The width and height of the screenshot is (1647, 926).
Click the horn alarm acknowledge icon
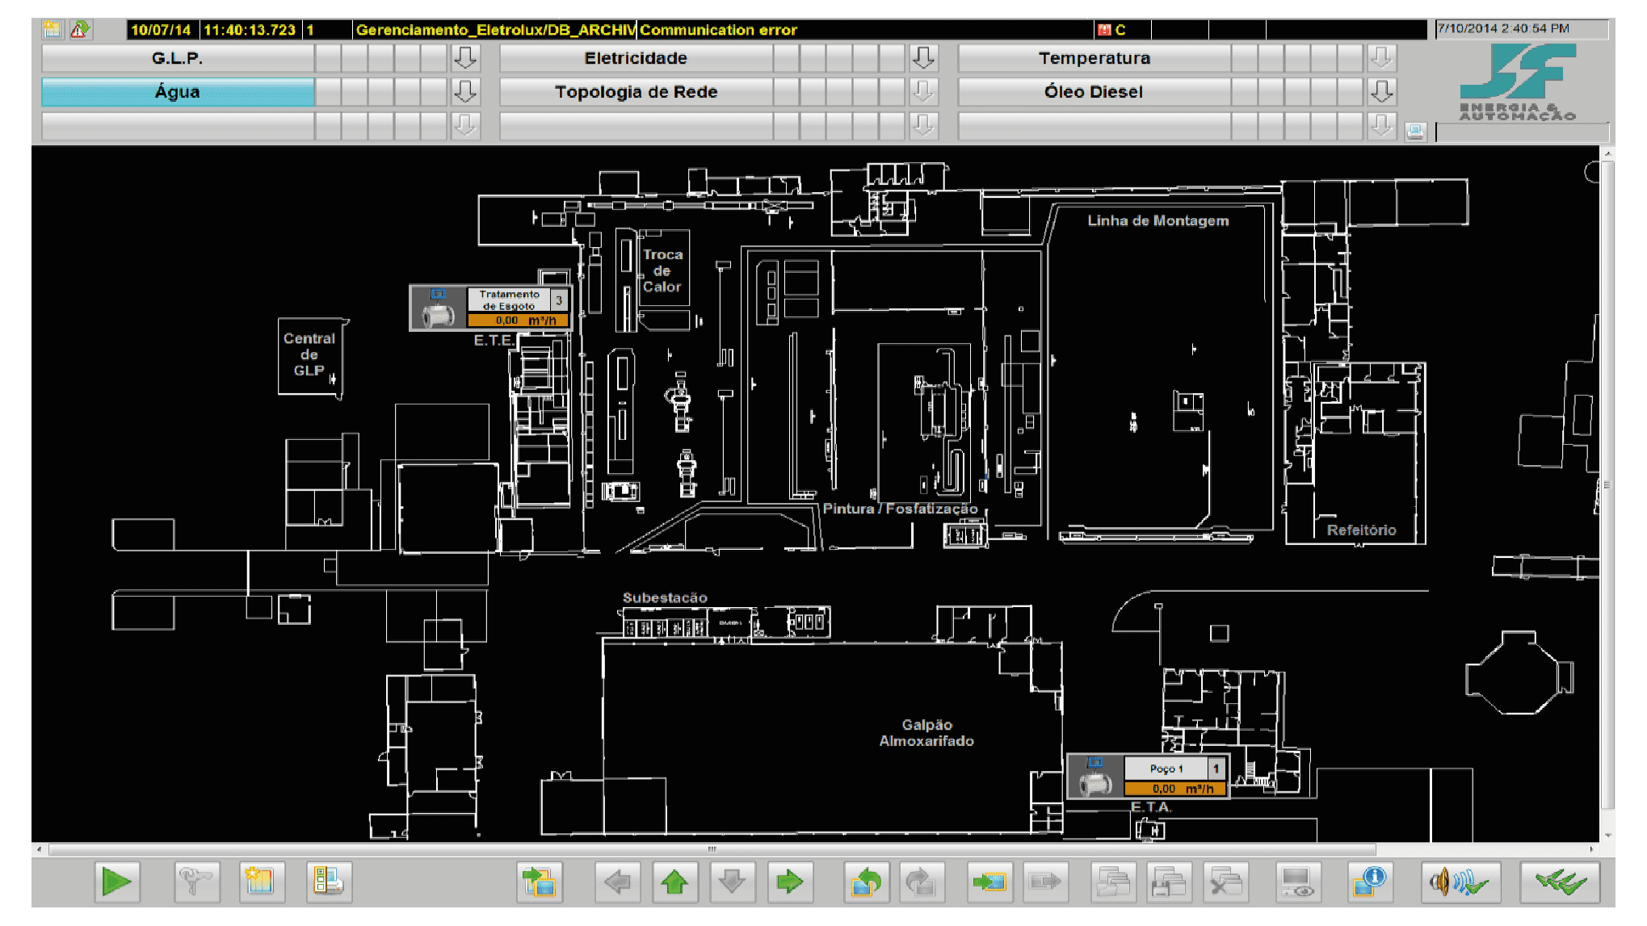click(1460, 882)
